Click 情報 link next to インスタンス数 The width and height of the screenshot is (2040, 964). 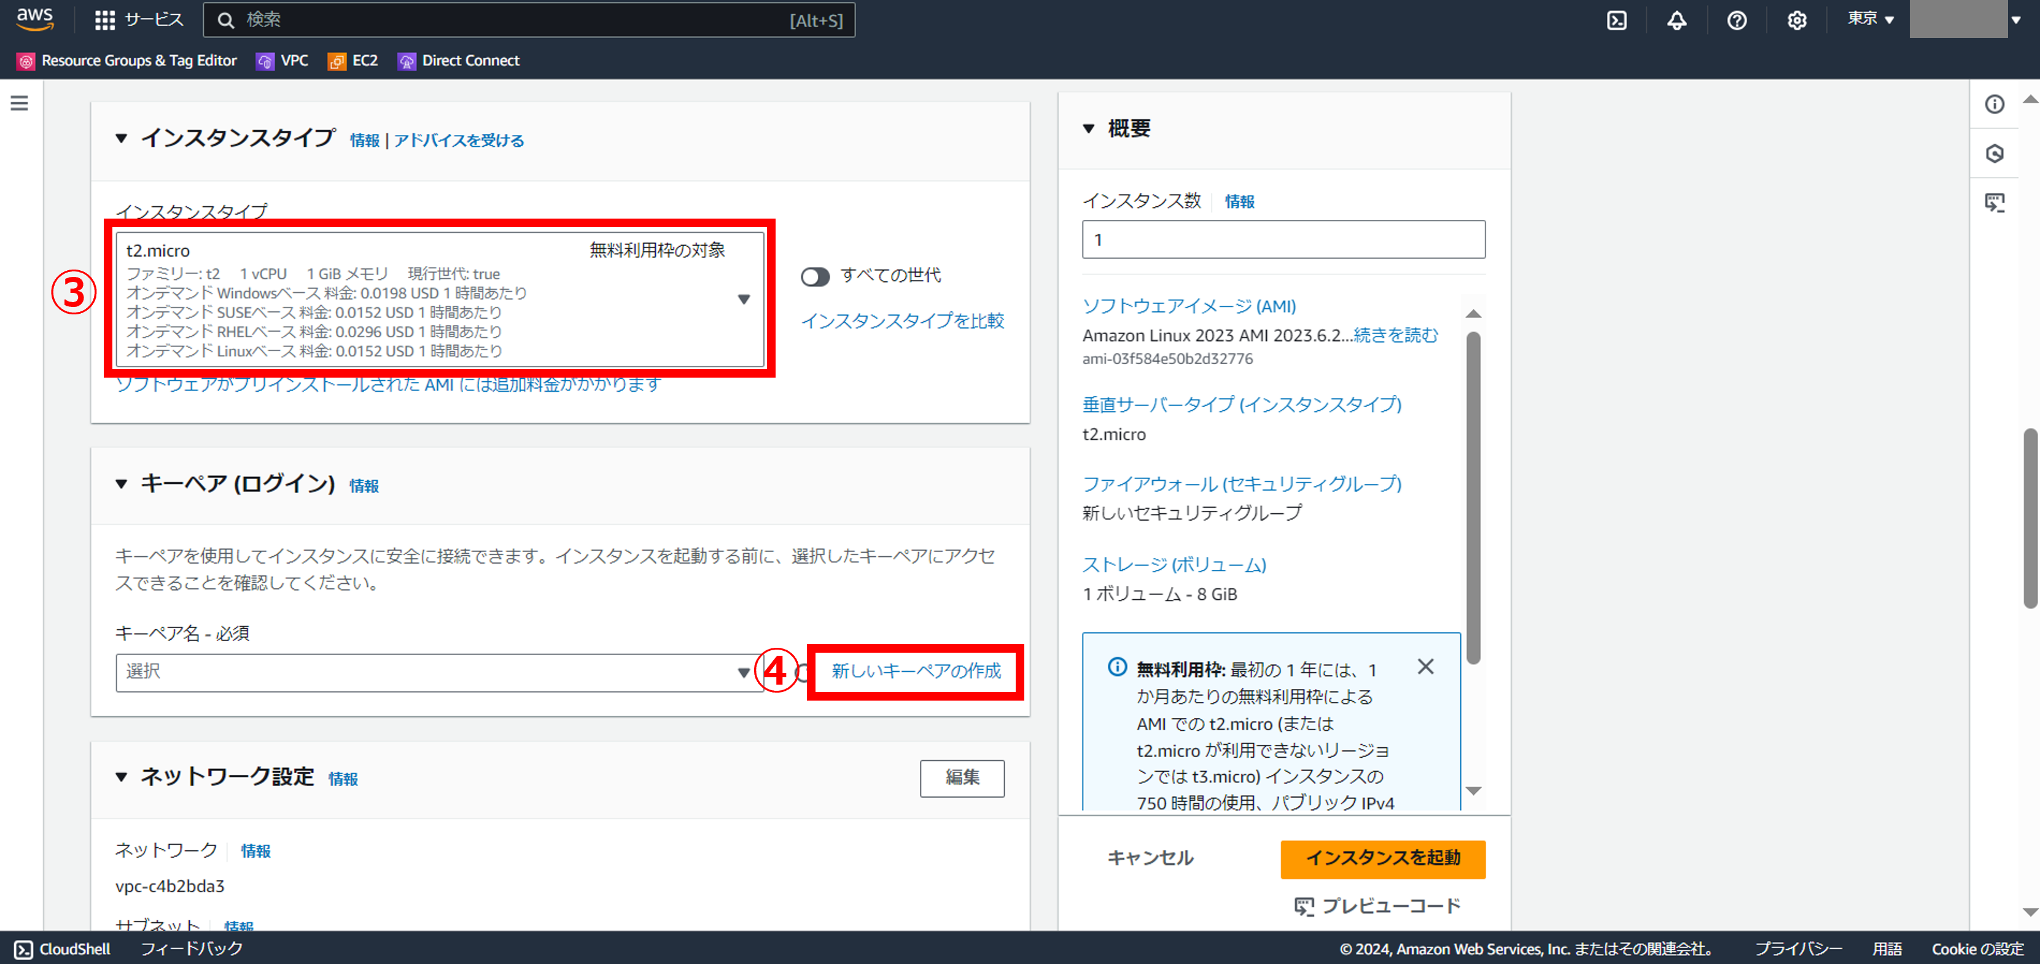(x=1240, y=202)
